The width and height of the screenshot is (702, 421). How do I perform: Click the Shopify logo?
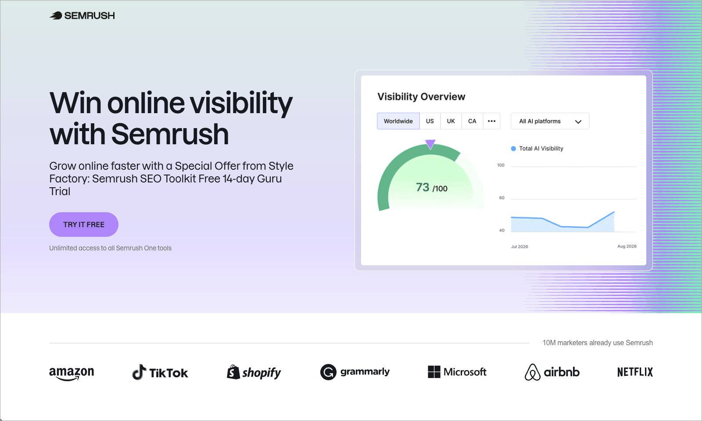point(254,372)
